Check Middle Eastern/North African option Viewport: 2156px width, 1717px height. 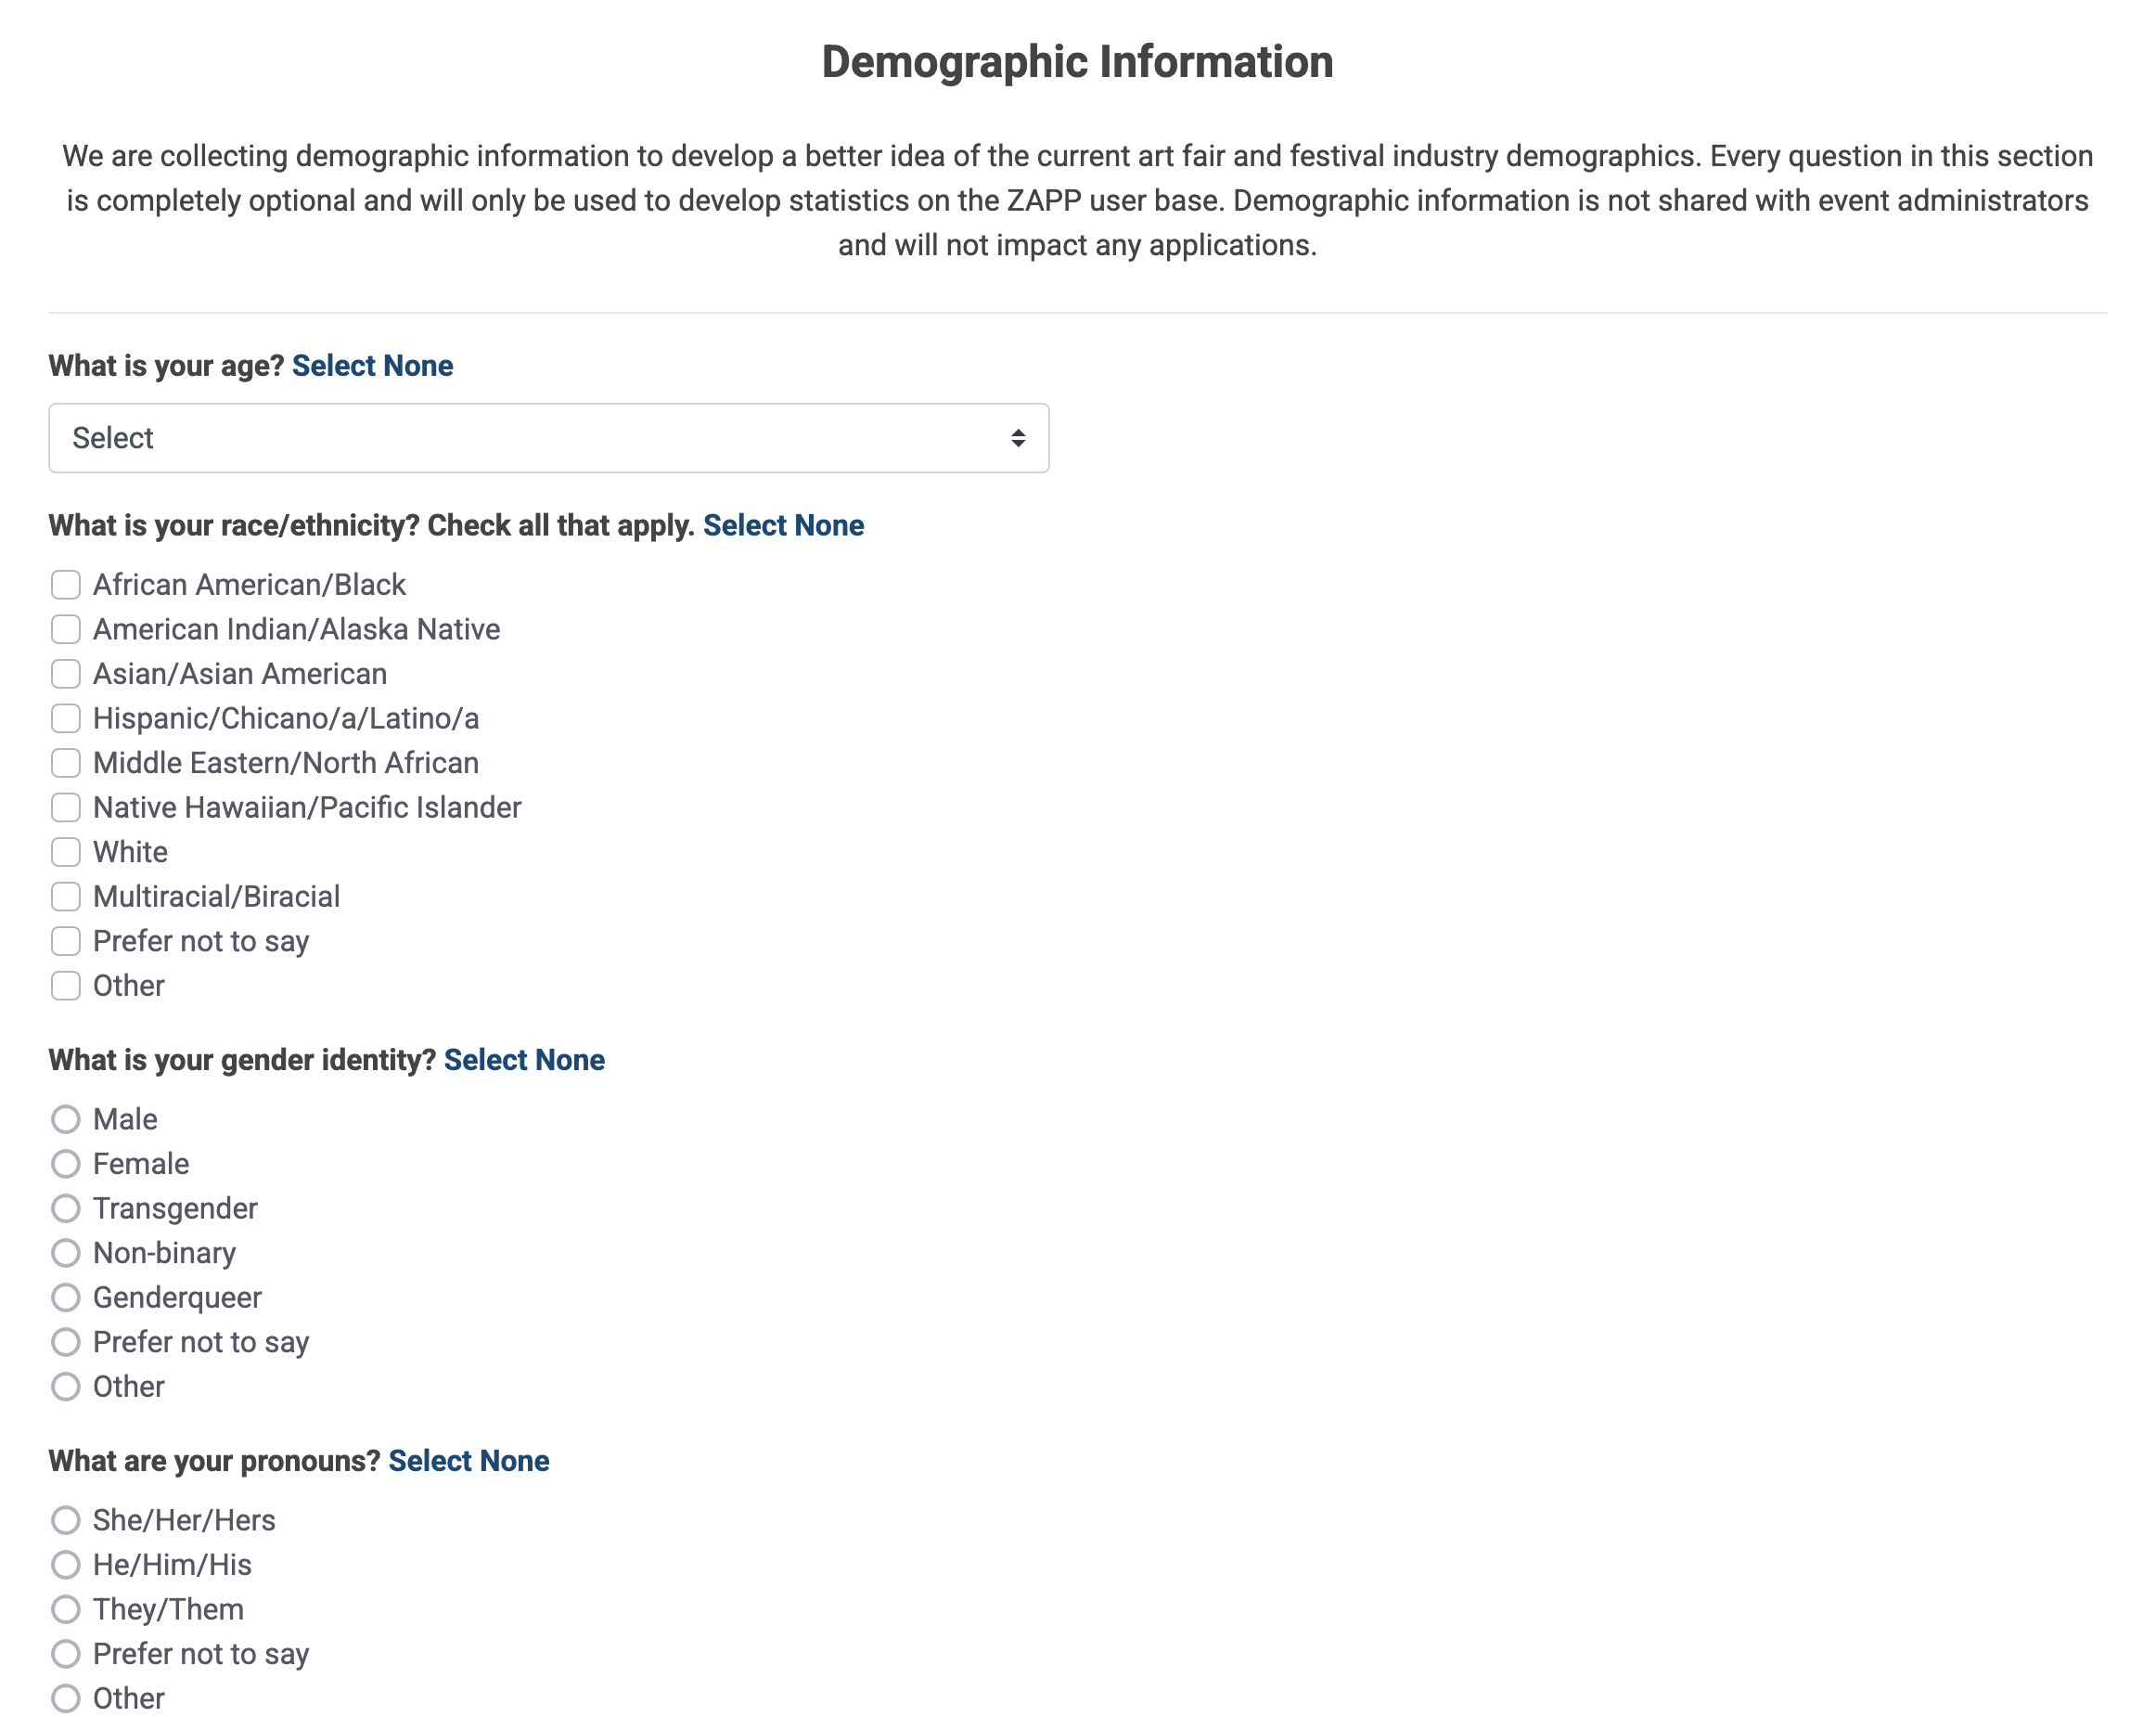[66, 763]
